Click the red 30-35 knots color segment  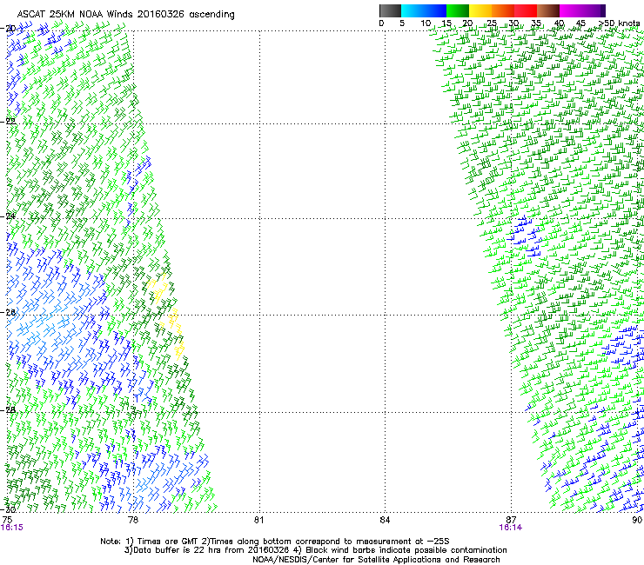pos(526,10)
